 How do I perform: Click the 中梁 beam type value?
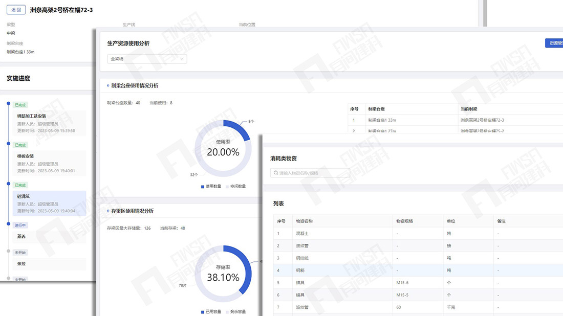tap(11, 33)
